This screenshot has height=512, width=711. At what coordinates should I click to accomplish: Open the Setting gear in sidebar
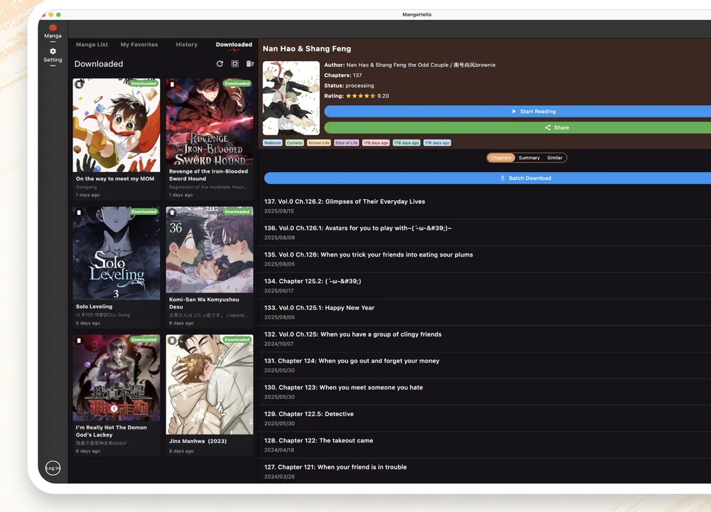pos(53,55)
